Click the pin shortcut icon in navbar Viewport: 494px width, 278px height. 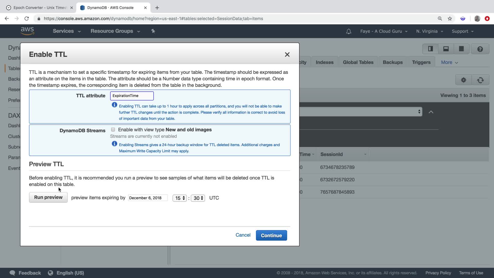153,31
